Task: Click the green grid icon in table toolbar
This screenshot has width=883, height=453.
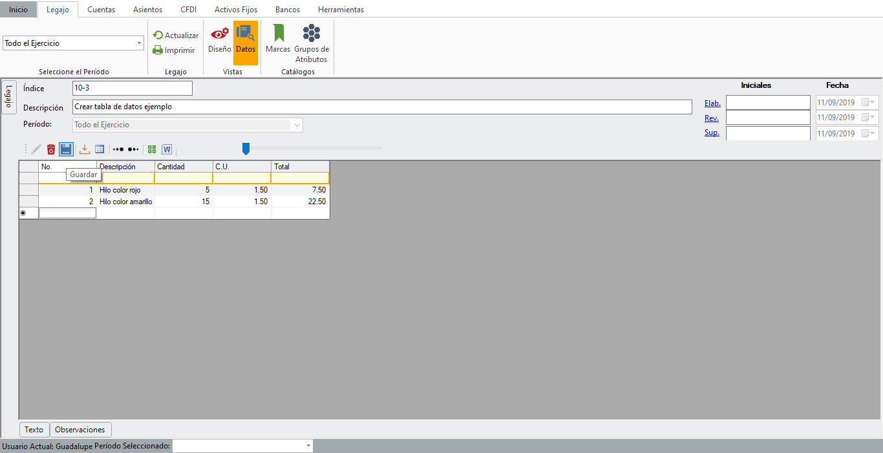Action: [x=152, y=149]
